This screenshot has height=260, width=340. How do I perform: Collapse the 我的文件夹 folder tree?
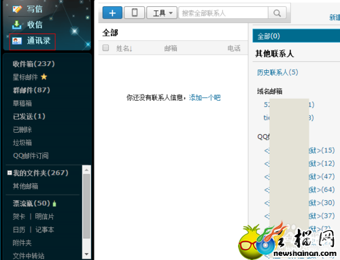pyautogui.click(x=10, y=173)
